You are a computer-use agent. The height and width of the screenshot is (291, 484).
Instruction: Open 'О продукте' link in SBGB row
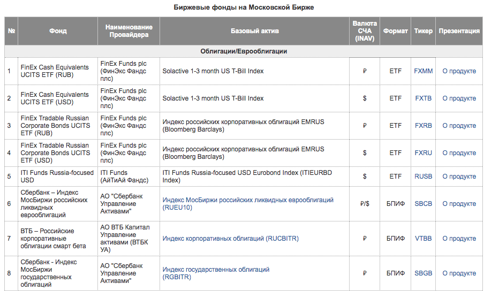[x=459, y=273]
